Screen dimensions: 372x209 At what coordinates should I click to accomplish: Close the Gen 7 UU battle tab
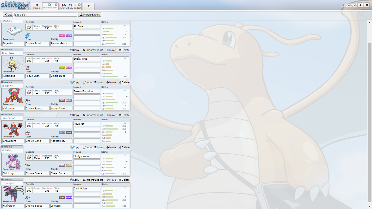79,5
